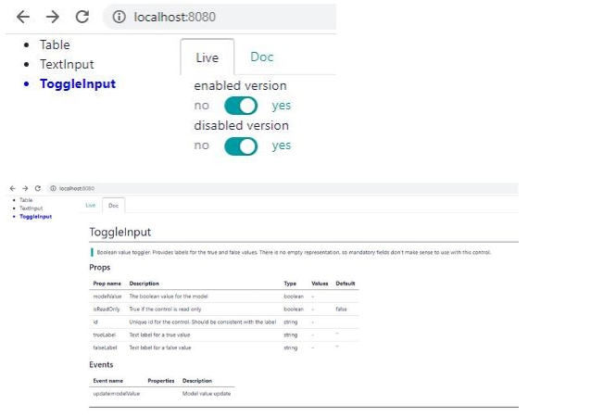The width and height of the screenshot is (591, 417).
Task: Click the Properties column header
Action: pyautogui.click(x=161, y=381)
